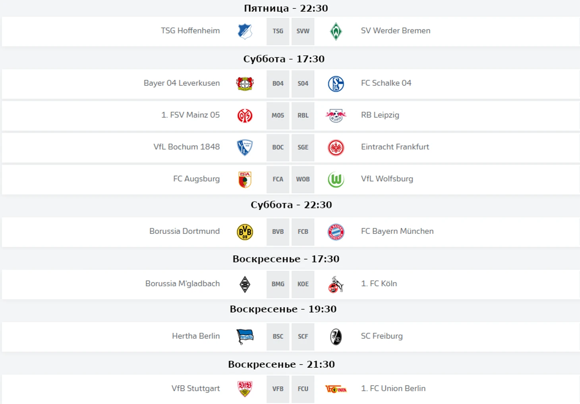Select the Bayer 04 Leverkusen crest
This screenshot has width=580, height=404.
click(x=245, y=84)
